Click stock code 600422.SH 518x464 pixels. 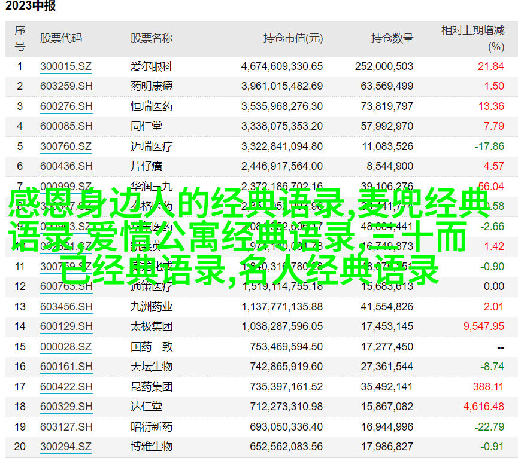pyautogui.click(x=66, y=386)
